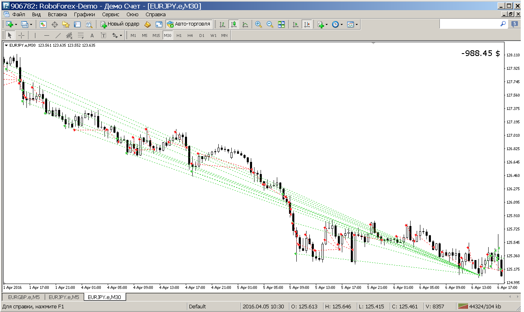Open the Окно menu

[133, 14]
